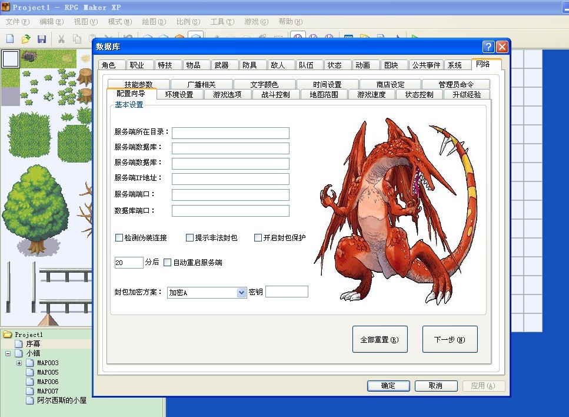
Task: Open the 商店设定 sub-tab
Action: pyautogui.click(x=390, y=84)
